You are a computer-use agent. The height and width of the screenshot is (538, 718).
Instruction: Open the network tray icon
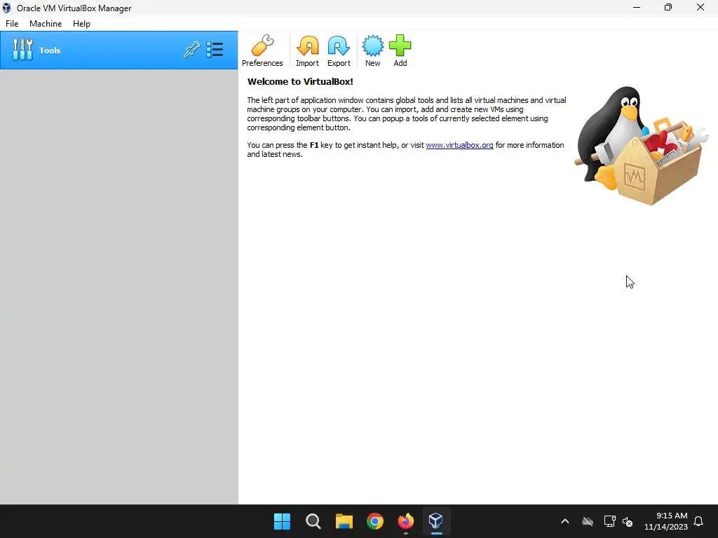(x=609, y=521)
